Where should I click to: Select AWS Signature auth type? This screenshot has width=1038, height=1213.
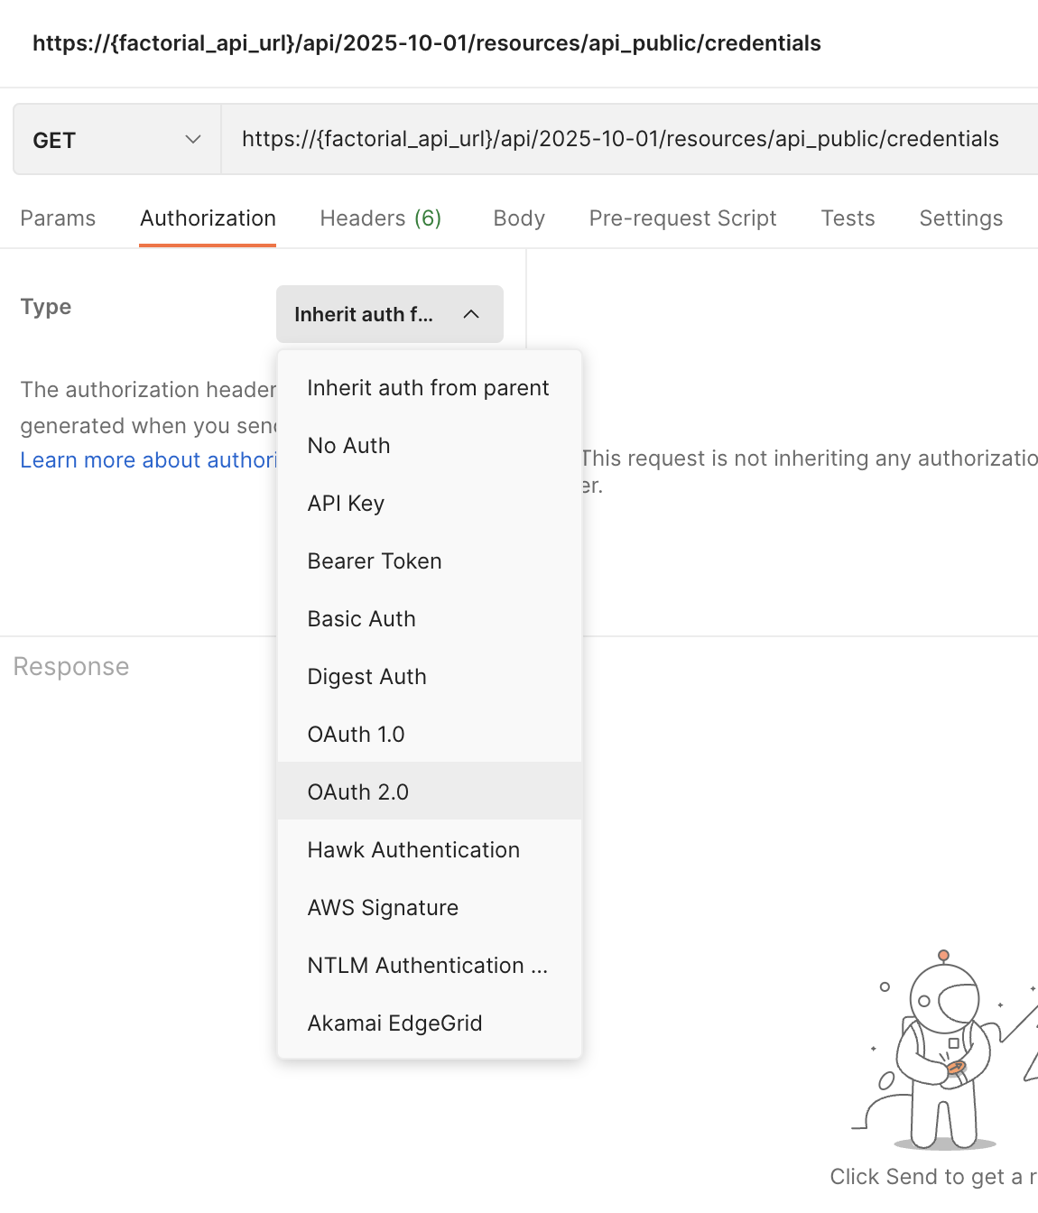click(430, 908)
